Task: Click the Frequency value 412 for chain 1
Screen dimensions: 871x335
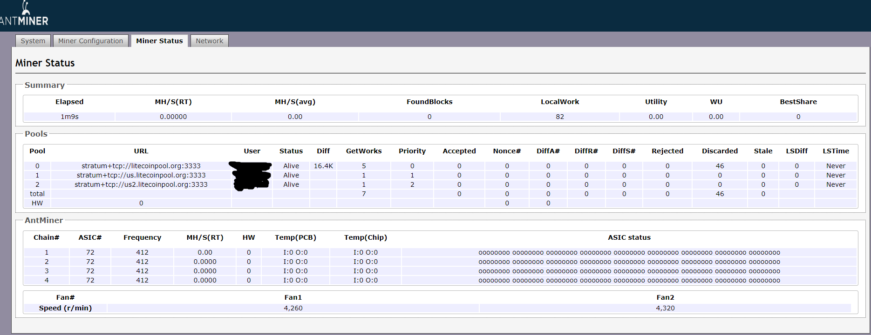Action: tap(142, 252)
